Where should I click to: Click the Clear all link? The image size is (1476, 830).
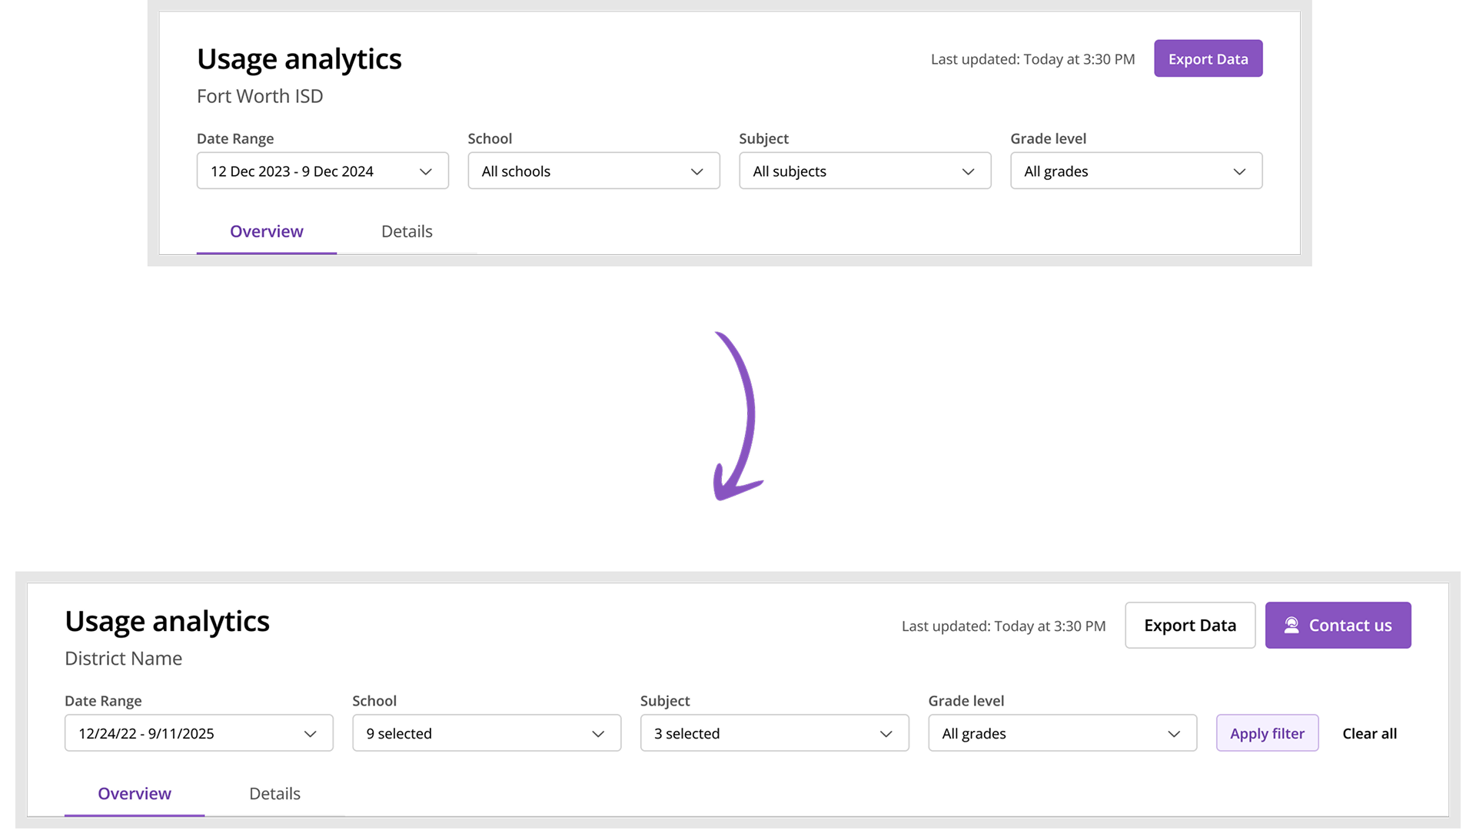click(1369, 733)
